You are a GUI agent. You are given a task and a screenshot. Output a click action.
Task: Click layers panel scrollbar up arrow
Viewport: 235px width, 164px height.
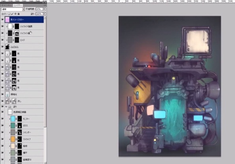45,17
